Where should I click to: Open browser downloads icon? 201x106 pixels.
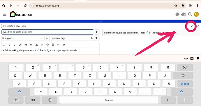click(183, 6)
